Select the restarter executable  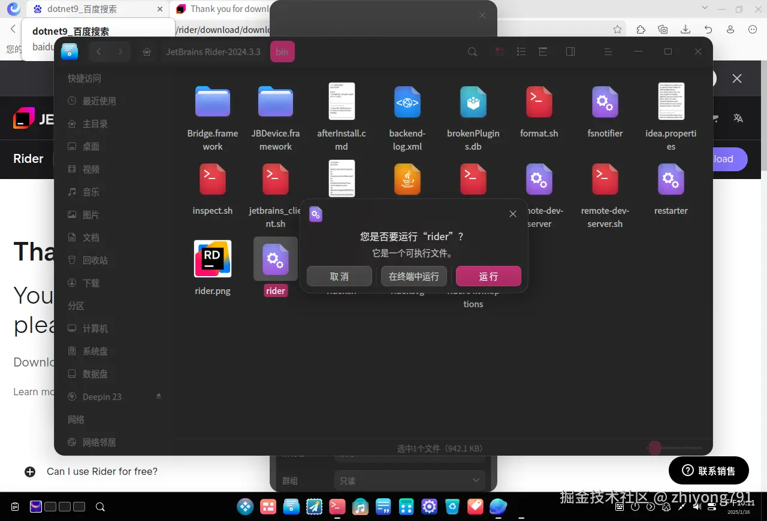[671, 179]
